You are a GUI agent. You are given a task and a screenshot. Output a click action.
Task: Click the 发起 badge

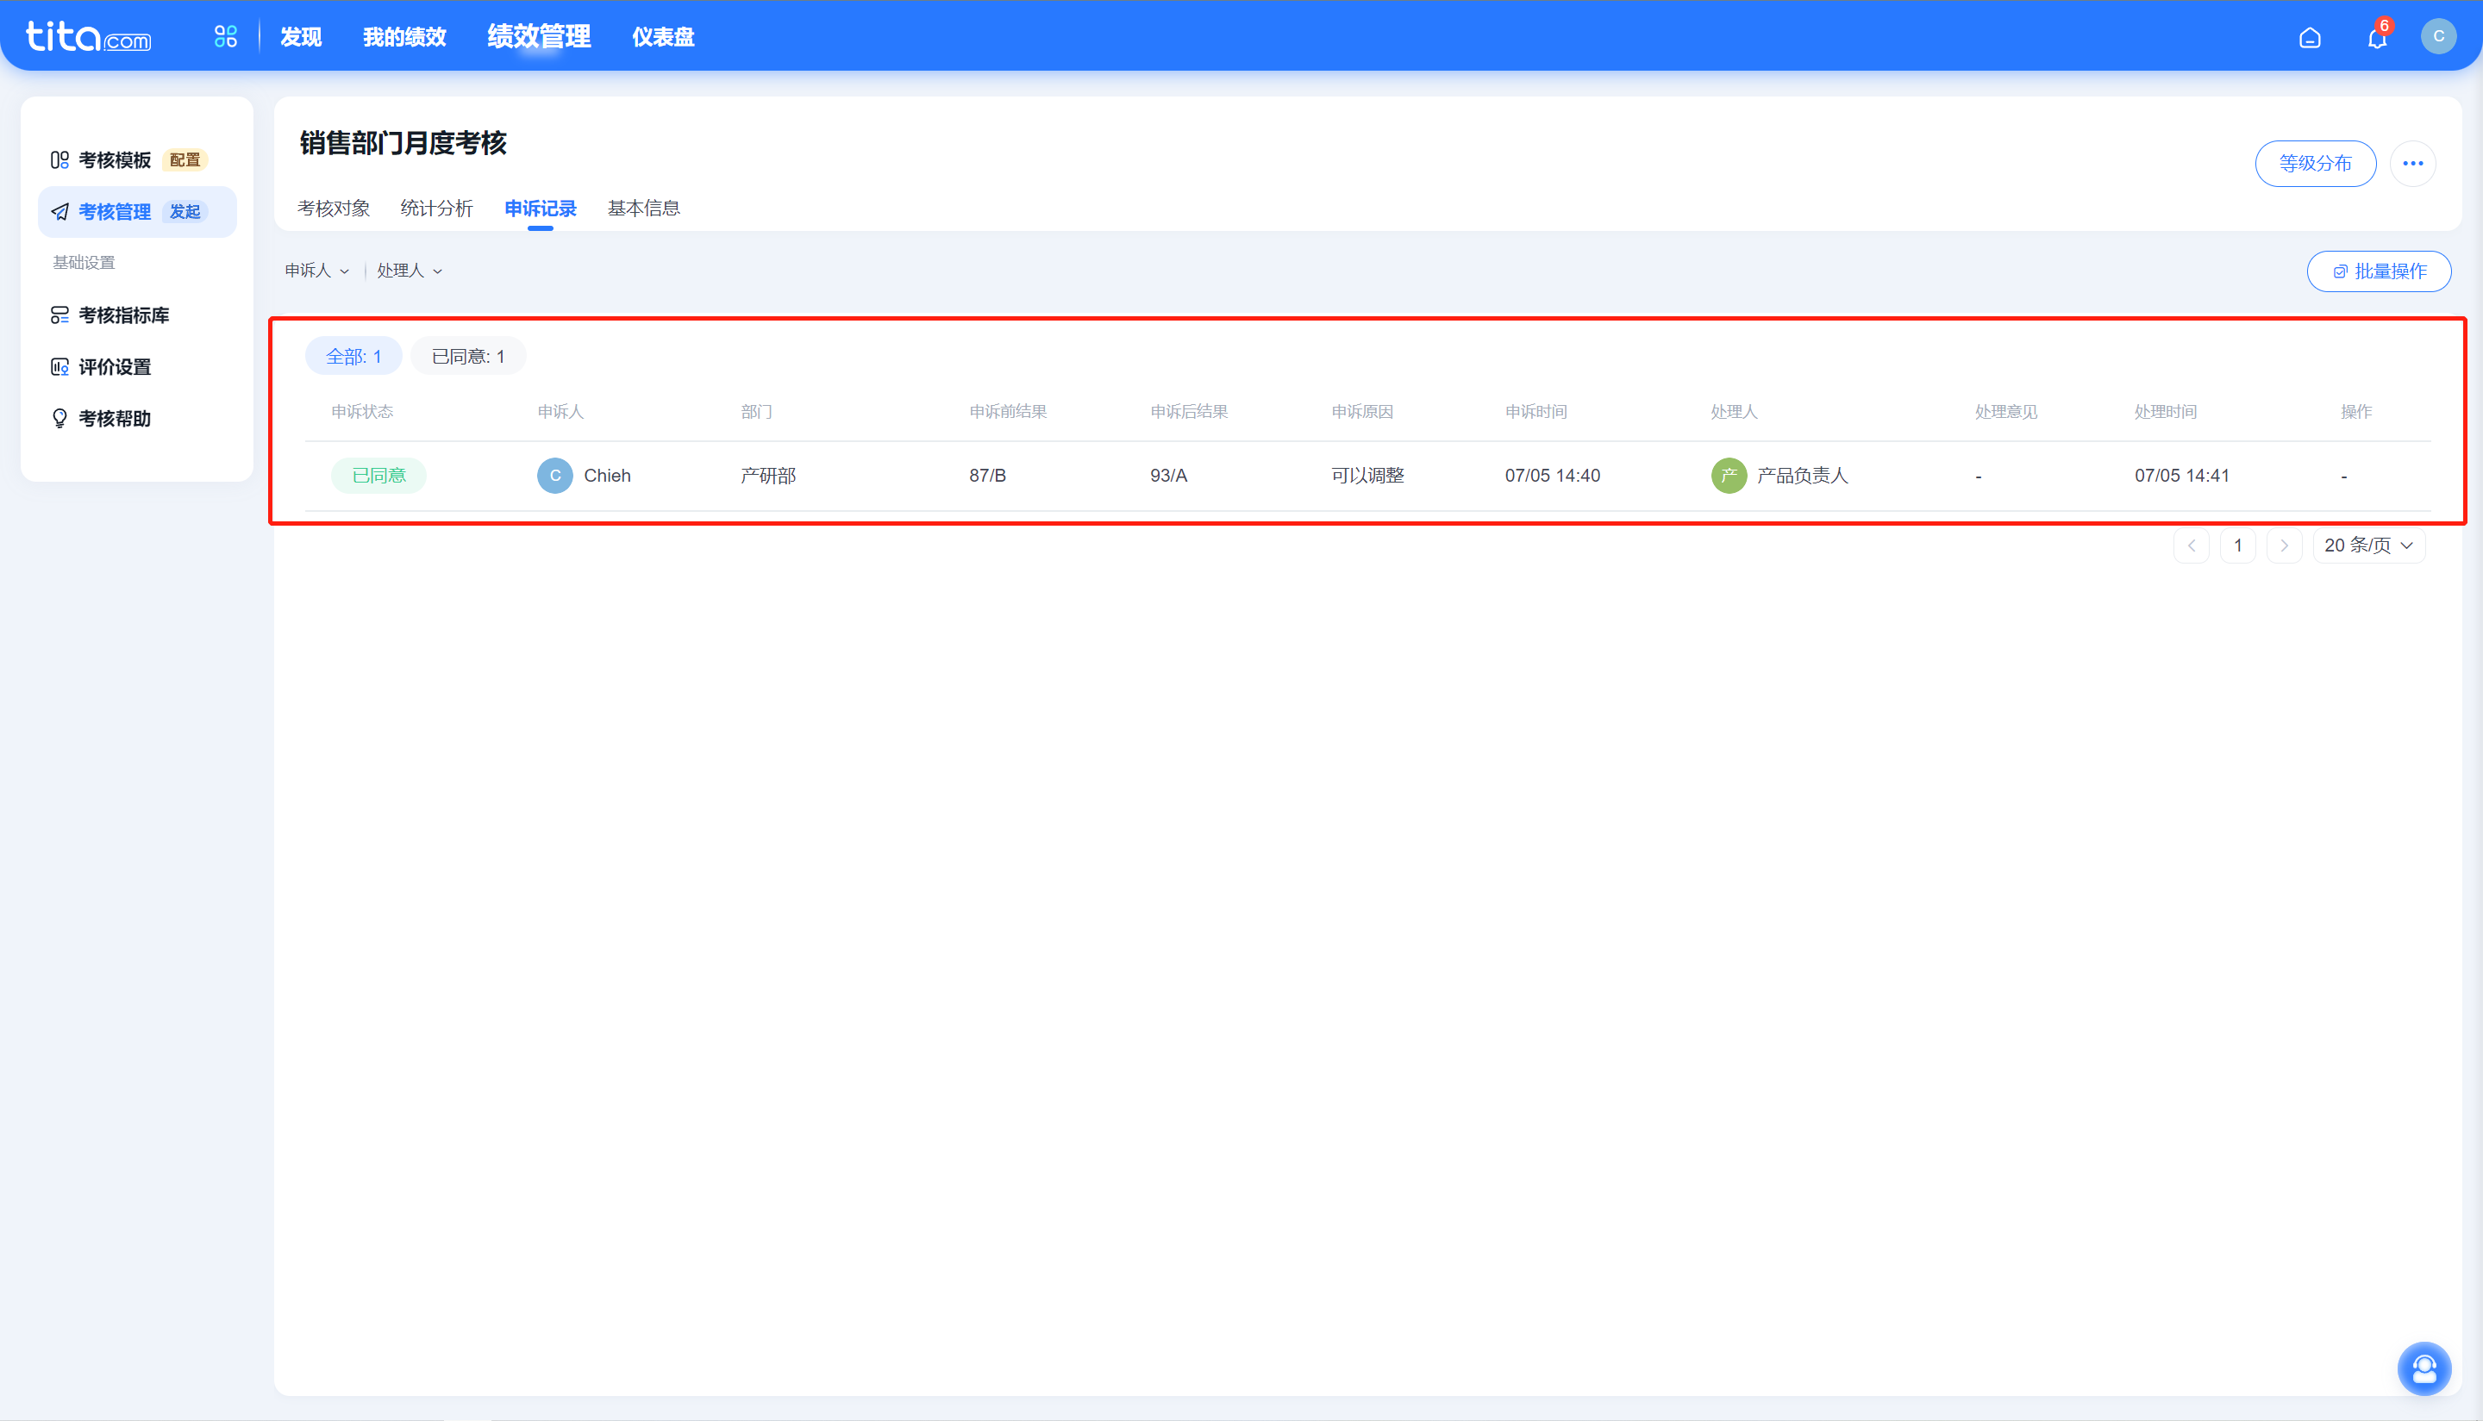coord(185,212)
